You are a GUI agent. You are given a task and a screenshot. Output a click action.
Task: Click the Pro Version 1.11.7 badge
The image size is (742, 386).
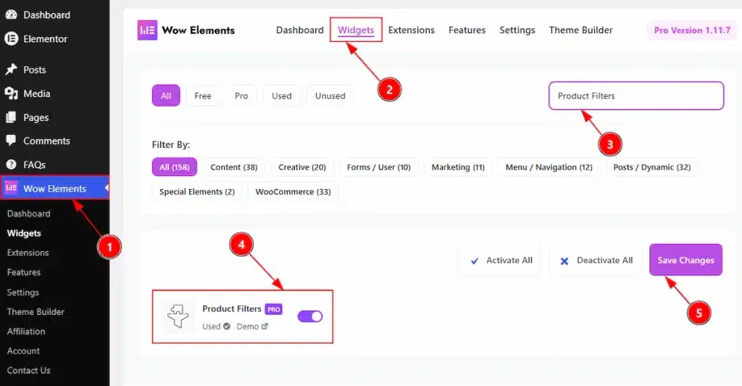coord(692,30)
